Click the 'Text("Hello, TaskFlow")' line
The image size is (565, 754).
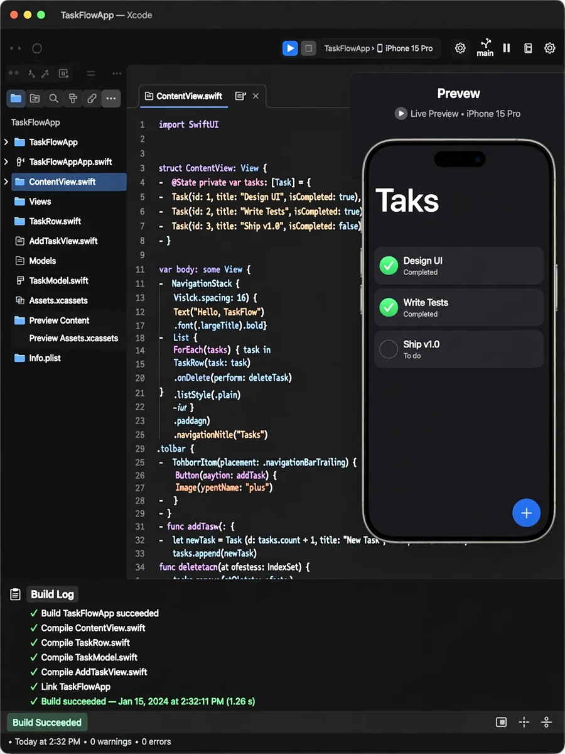coord(219,312)
